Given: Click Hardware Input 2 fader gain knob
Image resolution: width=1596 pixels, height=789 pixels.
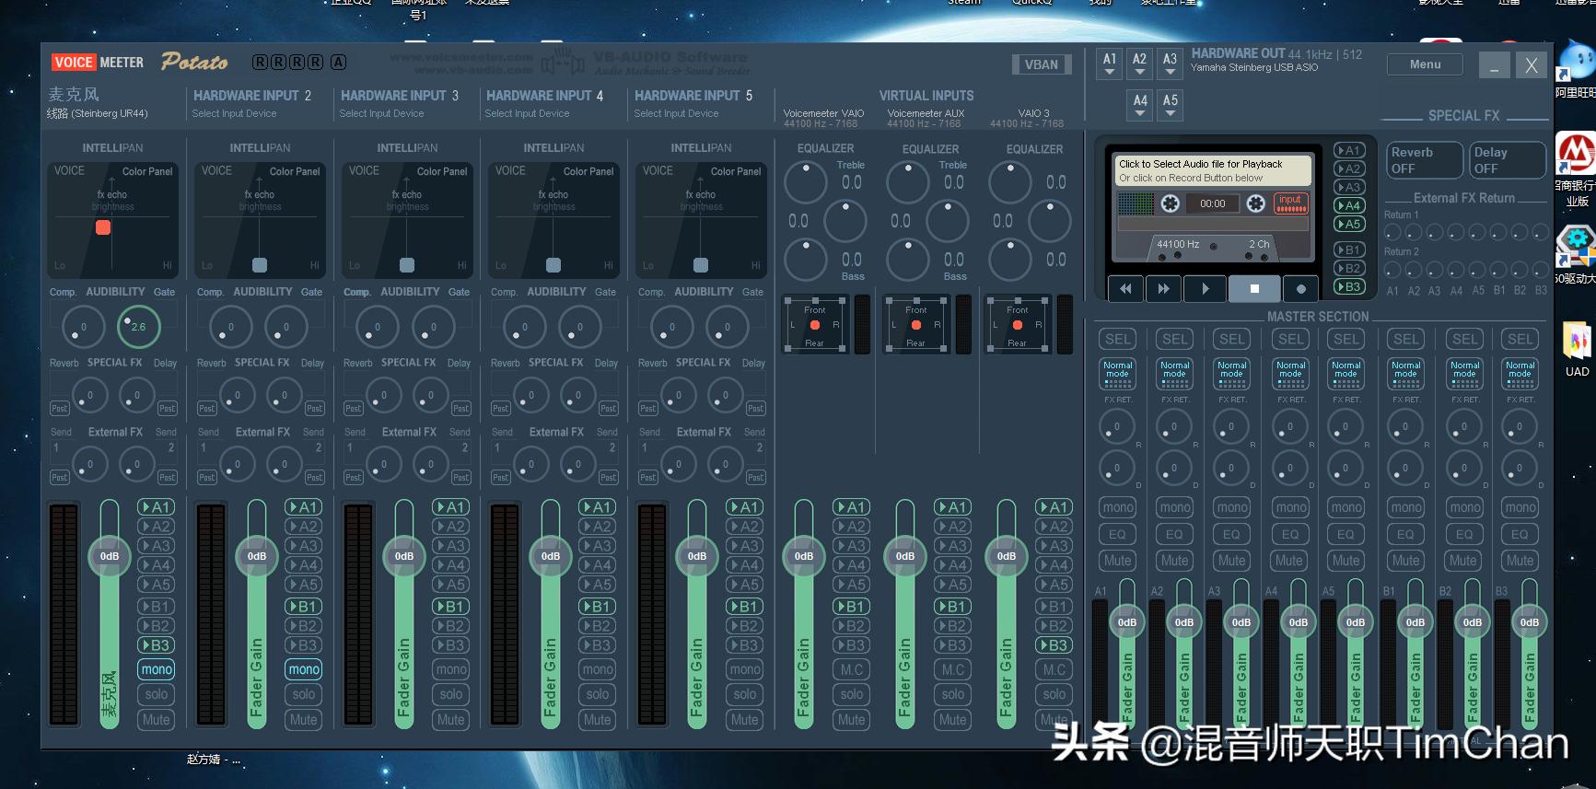Looking at the screenshot, I should point(256,556).
